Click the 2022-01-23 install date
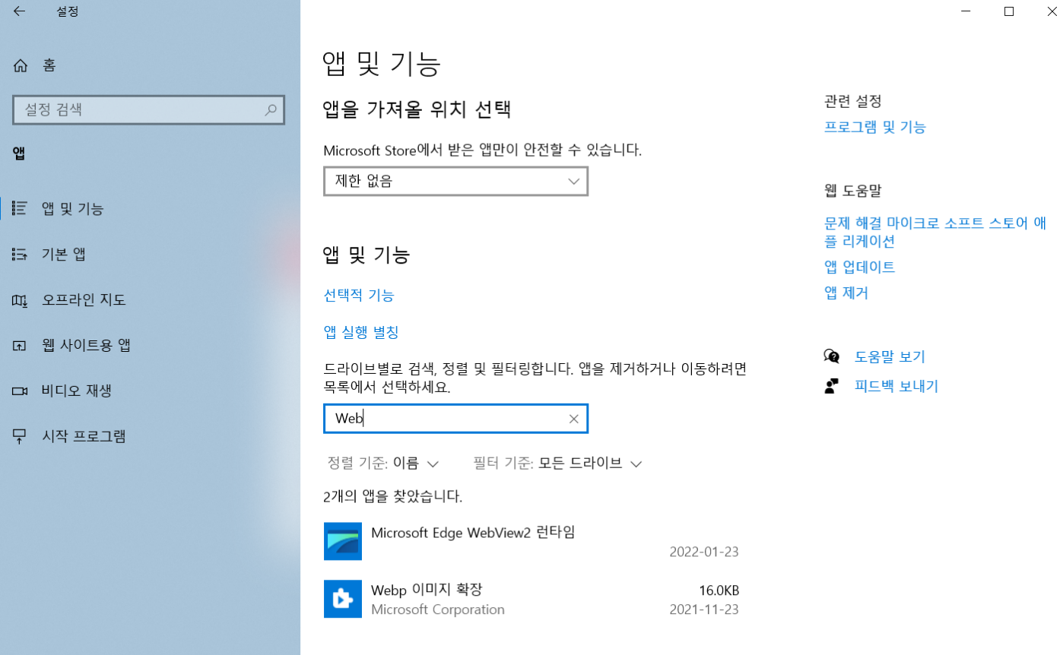Viewport: 1063px width, 655px height. point(704,552)
